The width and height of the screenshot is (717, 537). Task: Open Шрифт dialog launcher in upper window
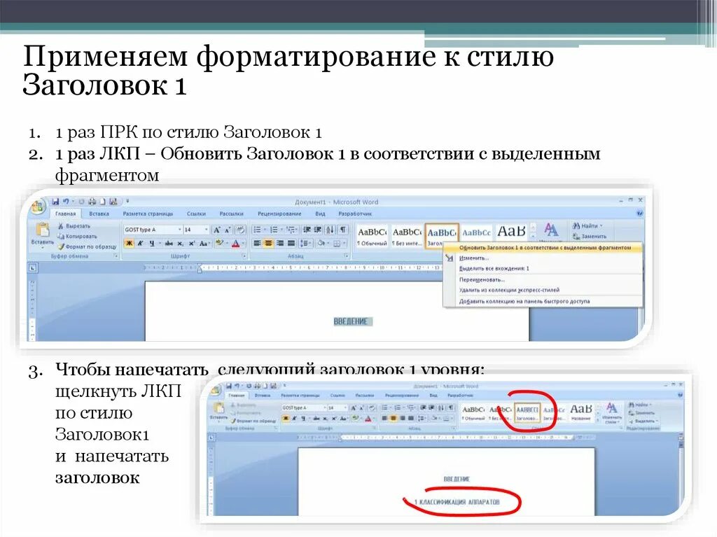244,256
